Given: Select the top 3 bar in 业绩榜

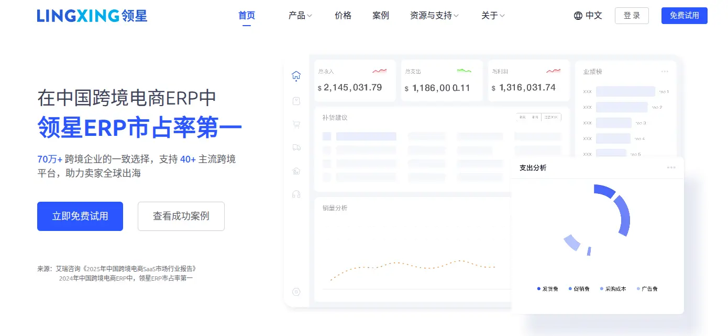Looking at the screenshot, I should (x=614, y=123).
